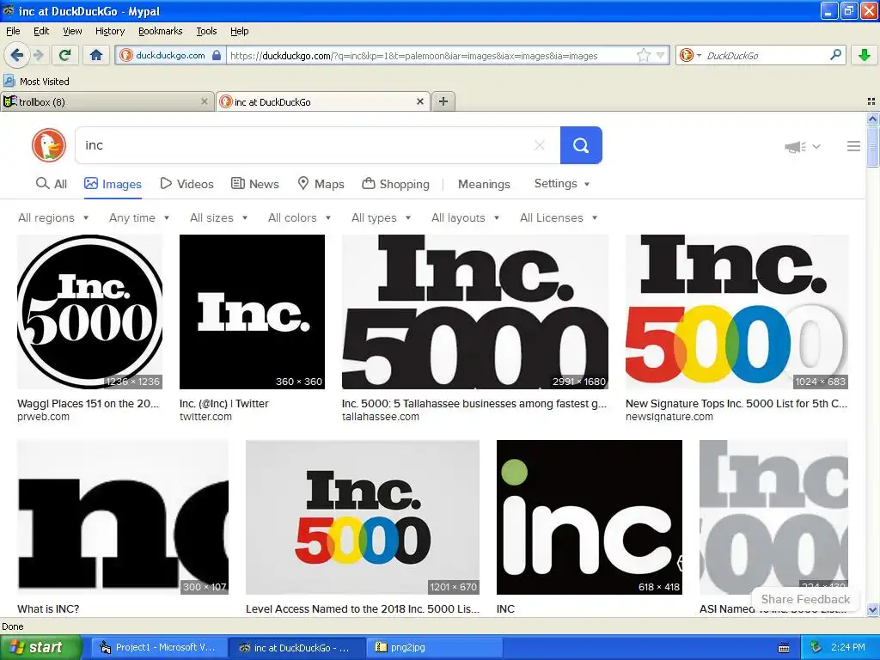Open Tallahassee businesses Inc. 5000 link
The width and height of the screenshot is (880, 660).
tap(474, 404)
